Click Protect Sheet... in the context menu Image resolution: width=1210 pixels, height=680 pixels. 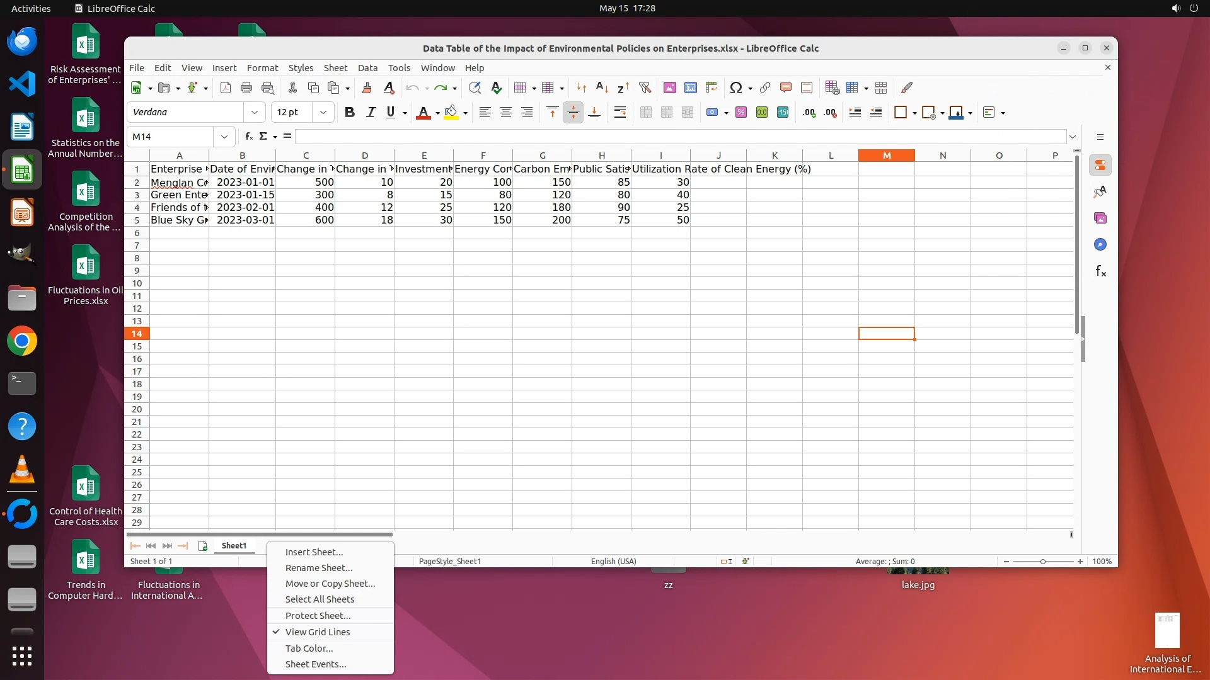coord(318,615)
